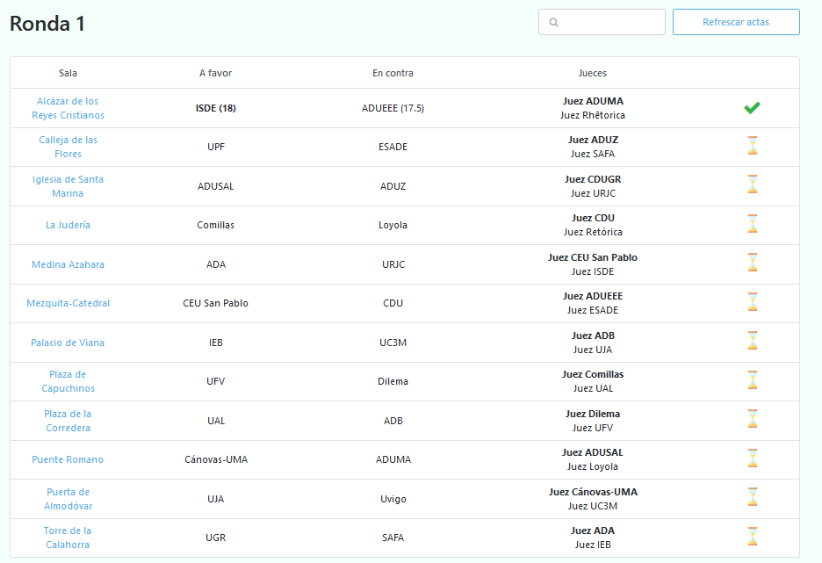Click the Juez Retórica judge name
Viewport: 822px width, 563px height.
(x=593, y=232)
